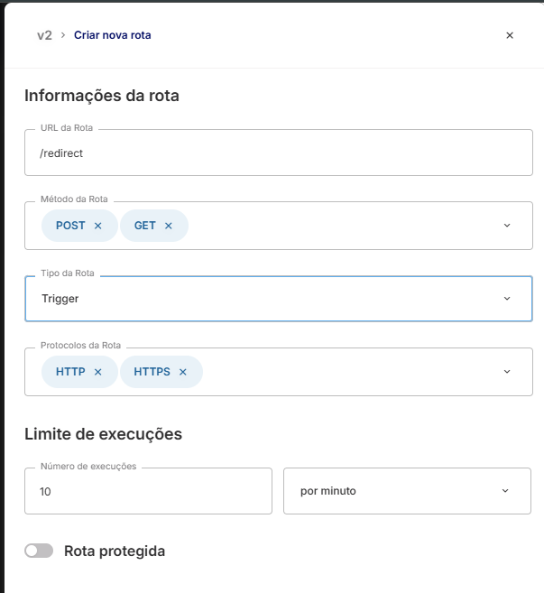Remove the GET method chip

point(169,226)
